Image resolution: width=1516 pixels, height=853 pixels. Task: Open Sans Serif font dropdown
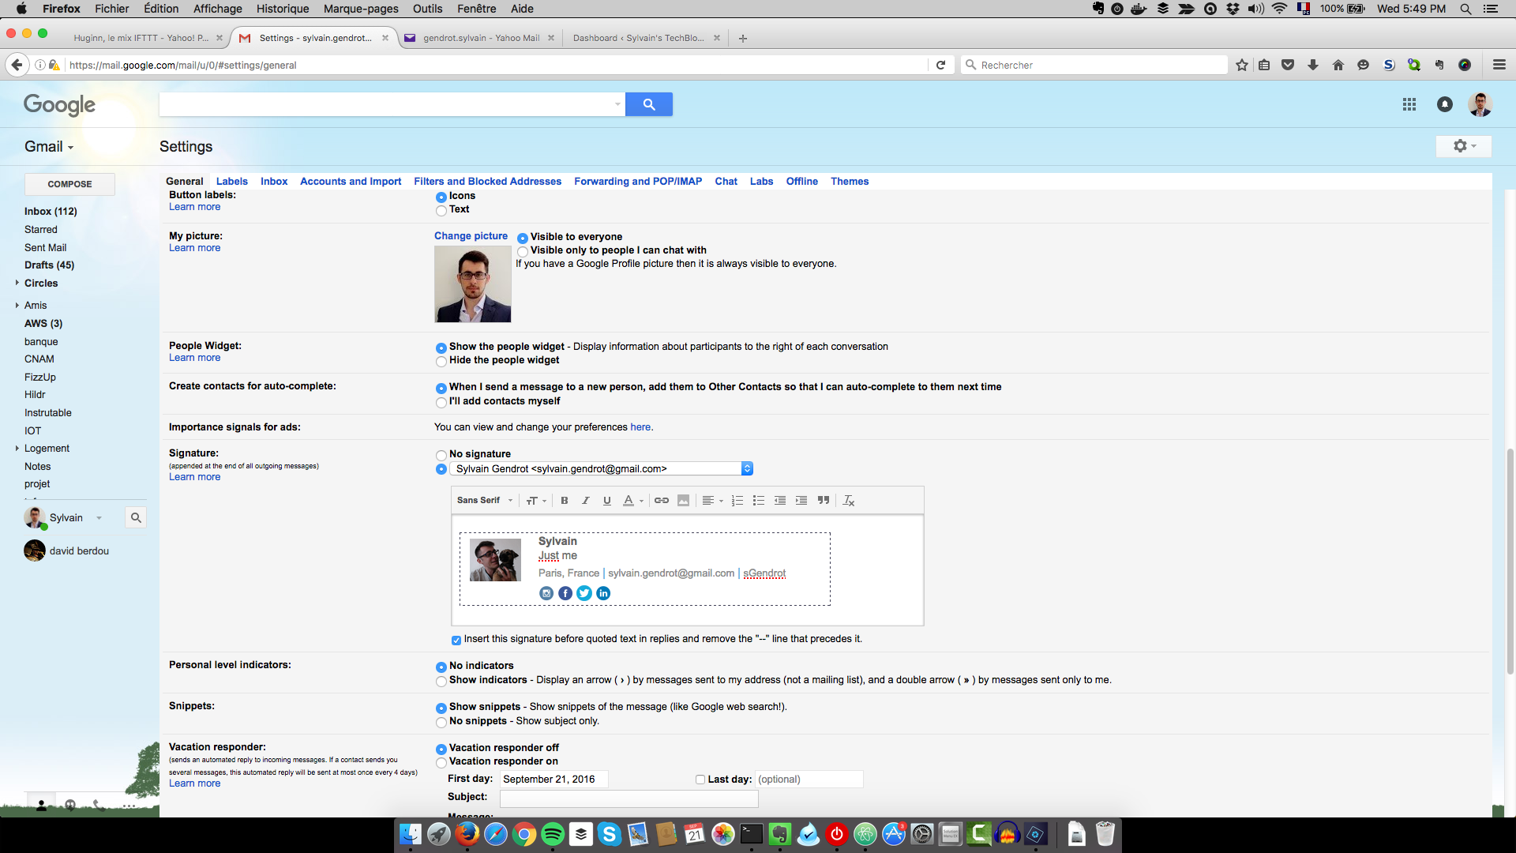[x=485, y=501]
